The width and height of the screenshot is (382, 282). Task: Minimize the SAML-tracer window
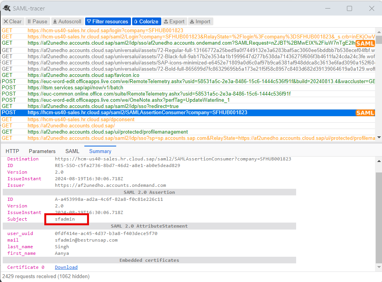point(328,9)
